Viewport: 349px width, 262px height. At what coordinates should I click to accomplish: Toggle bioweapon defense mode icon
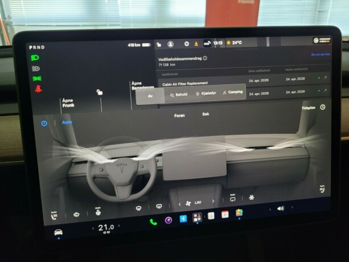pos(252,197)
